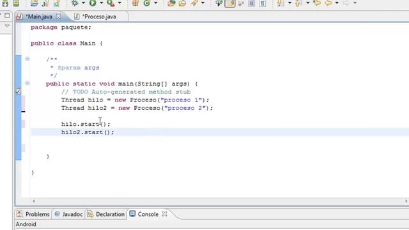The image size is (409, 230).
Task: Click the TODO task marker in gutter
Action: tap(18, 91)
